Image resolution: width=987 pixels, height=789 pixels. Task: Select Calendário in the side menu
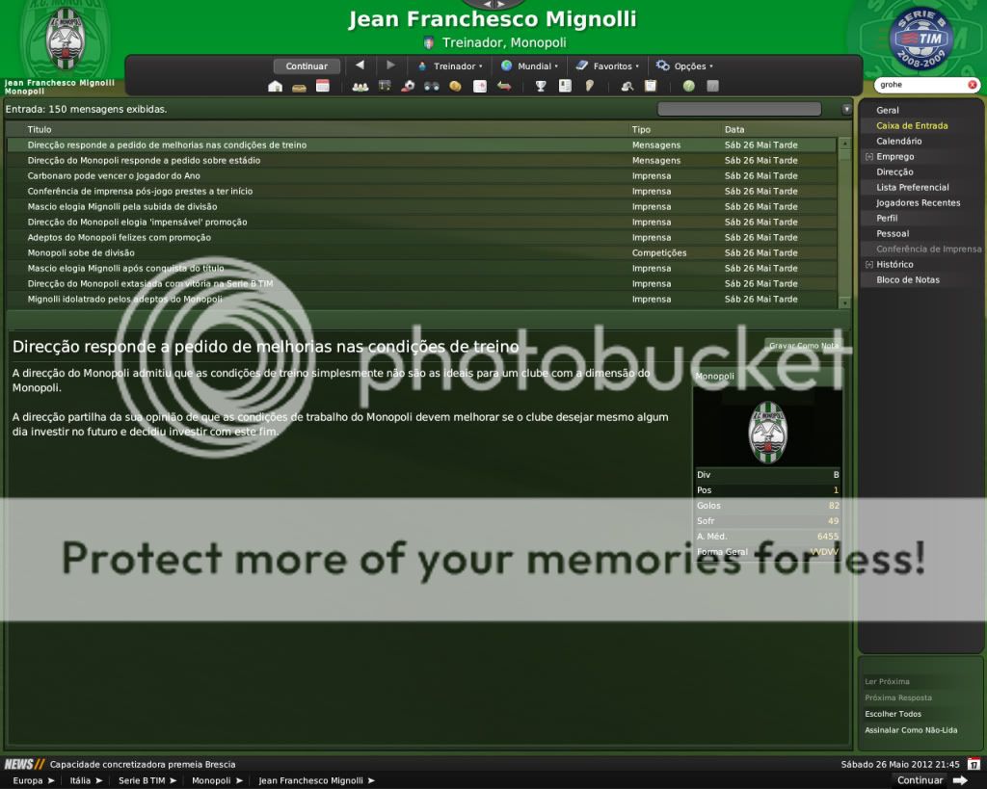[898, 142]
